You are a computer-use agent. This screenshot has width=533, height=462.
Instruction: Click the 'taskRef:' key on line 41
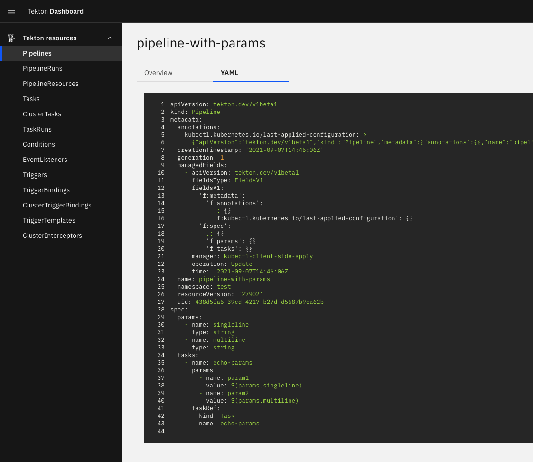click(206, 408)
